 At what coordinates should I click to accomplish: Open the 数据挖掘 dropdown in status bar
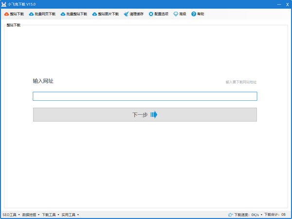[31, 215]
